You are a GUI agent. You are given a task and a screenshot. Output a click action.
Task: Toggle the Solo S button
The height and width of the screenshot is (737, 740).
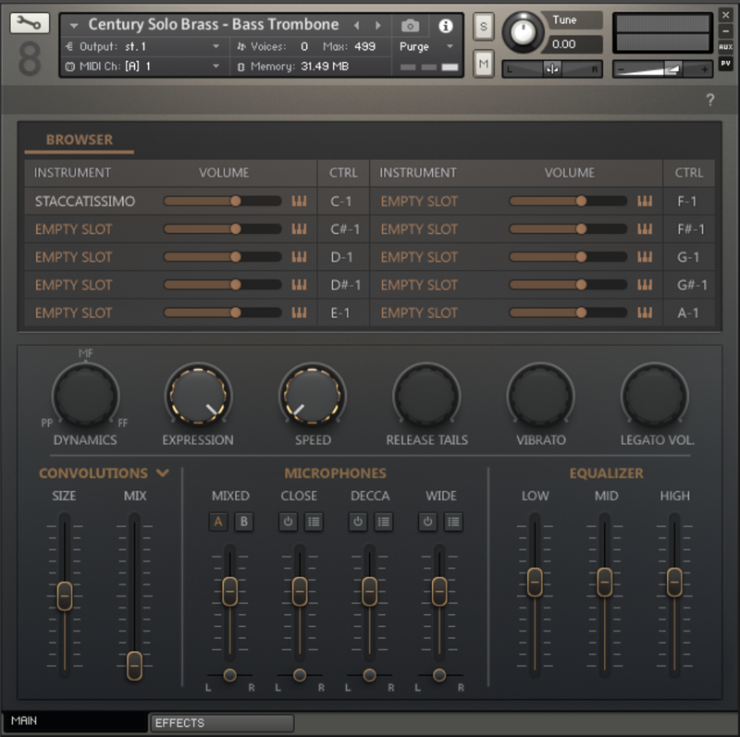tap(483, 27)
